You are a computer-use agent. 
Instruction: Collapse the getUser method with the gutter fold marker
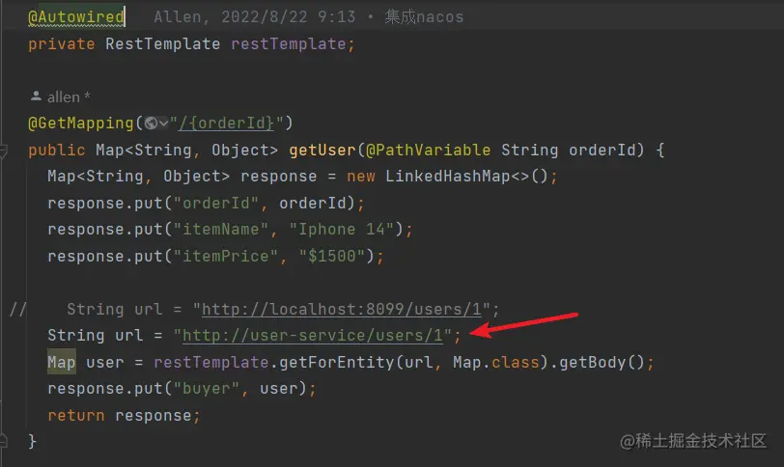tap(3, 151)
